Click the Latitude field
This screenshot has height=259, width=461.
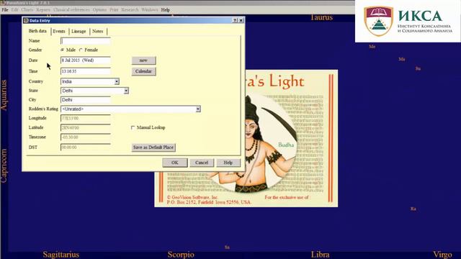[85, 128]
